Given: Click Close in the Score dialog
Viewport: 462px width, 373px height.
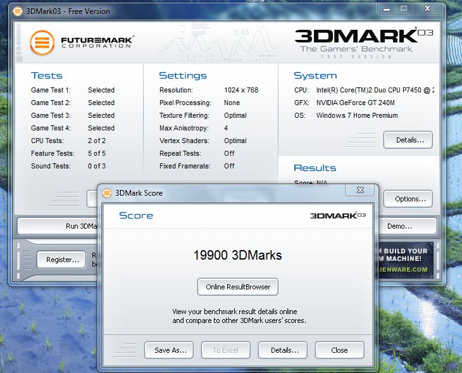Looking at the screenshot, I should (339, 350).
